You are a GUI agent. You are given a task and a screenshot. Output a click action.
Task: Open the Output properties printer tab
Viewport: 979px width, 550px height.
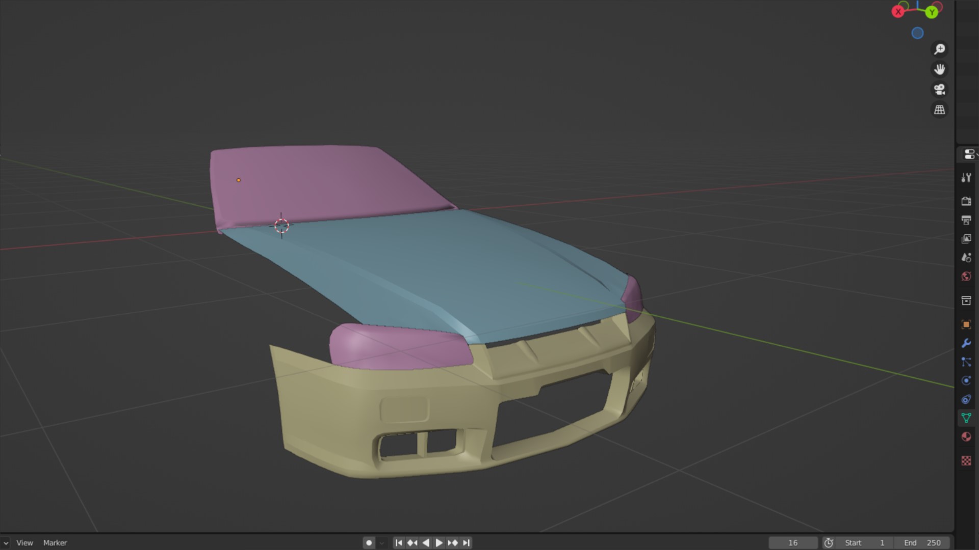pos(966,220)
